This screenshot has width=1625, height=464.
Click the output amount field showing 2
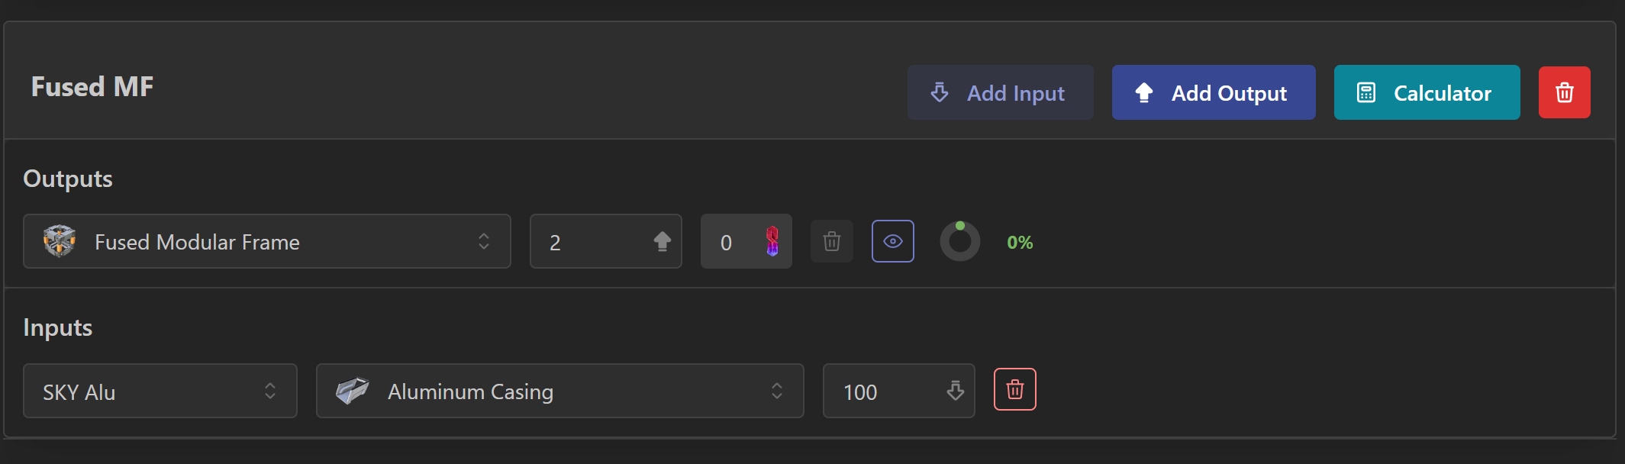(x=588, y=242)
